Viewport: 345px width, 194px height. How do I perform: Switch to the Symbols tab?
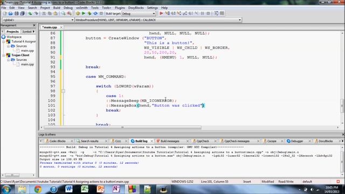click(x=27, y=31)
